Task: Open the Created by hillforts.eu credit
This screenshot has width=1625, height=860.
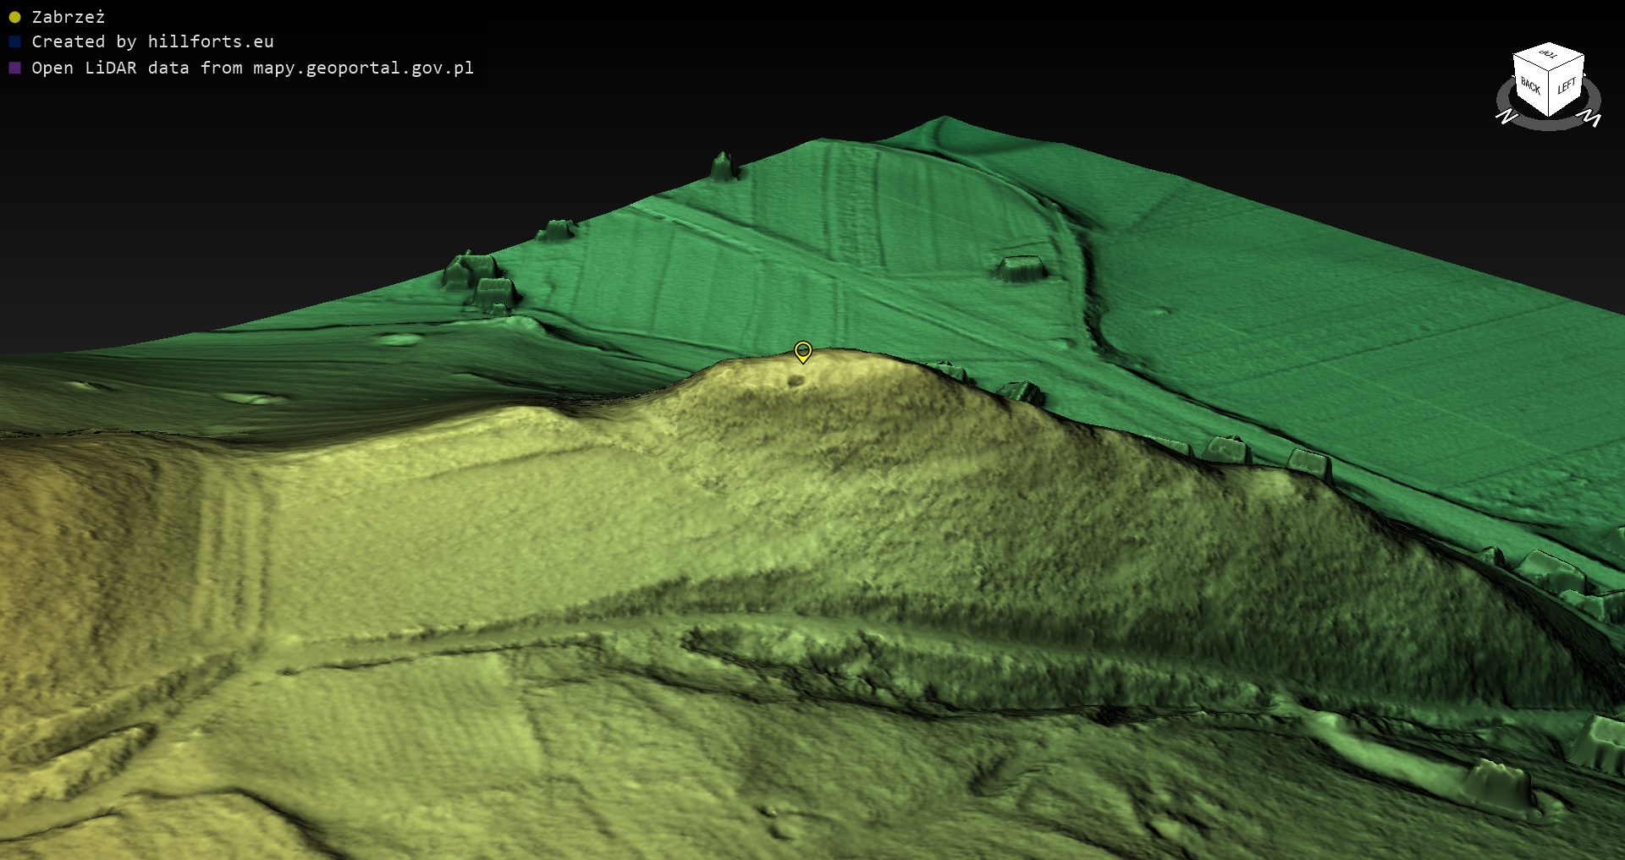Action: pos(152,42)
